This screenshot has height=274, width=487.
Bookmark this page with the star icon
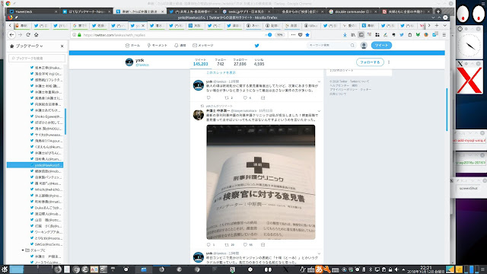pyautogui.click(x=307, y=35)
